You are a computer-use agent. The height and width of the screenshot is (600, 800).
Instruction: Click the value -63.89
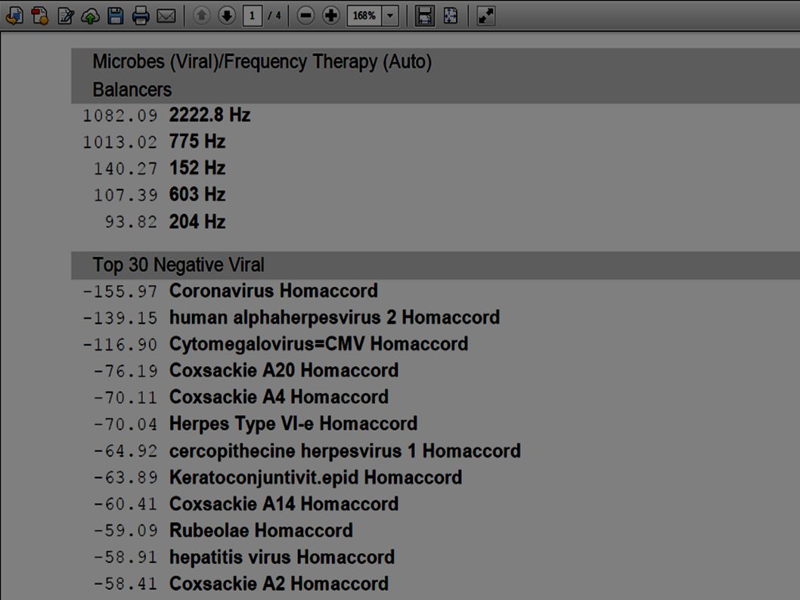click(x=126, y=478)
